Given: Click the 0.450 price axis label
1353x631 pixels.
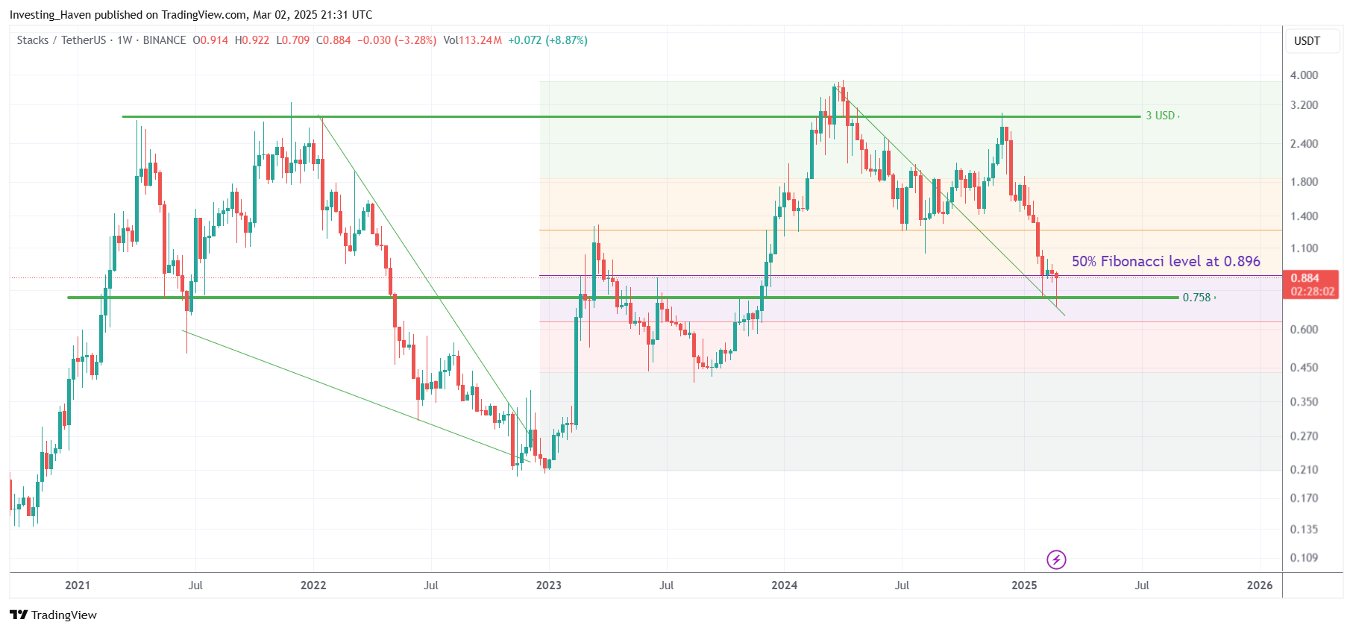Looking at the screenshot, I should point(1304,368).
